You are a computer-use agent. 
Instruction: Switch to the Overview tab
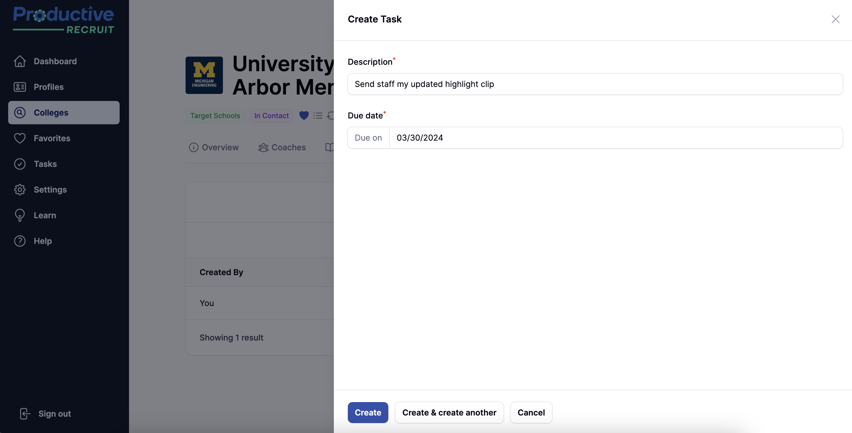(x=214, y=148)
